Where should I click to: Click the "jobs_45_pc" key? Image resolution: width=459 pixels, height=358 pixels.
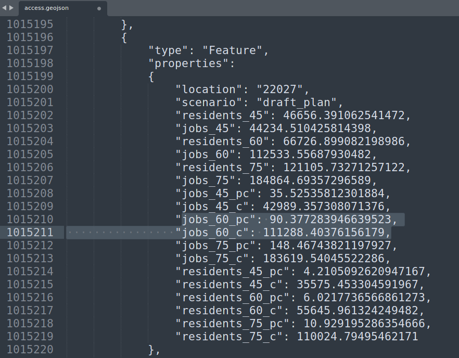coord(215,193)
